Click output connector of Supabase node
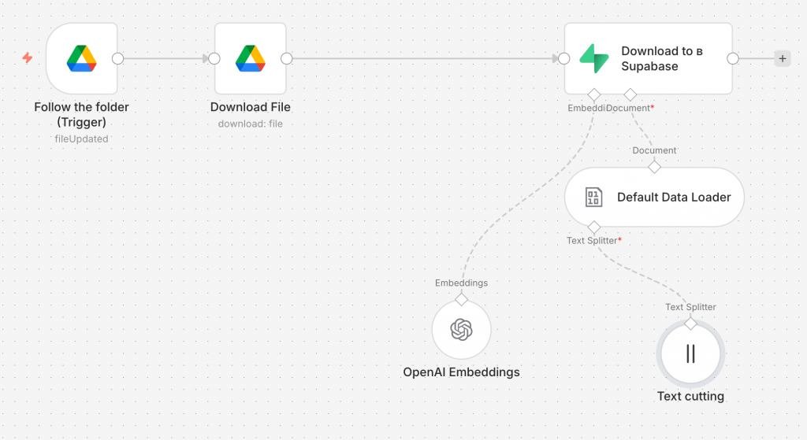The height and width of the screenshot is (440, 807). [x=733, y=58]
